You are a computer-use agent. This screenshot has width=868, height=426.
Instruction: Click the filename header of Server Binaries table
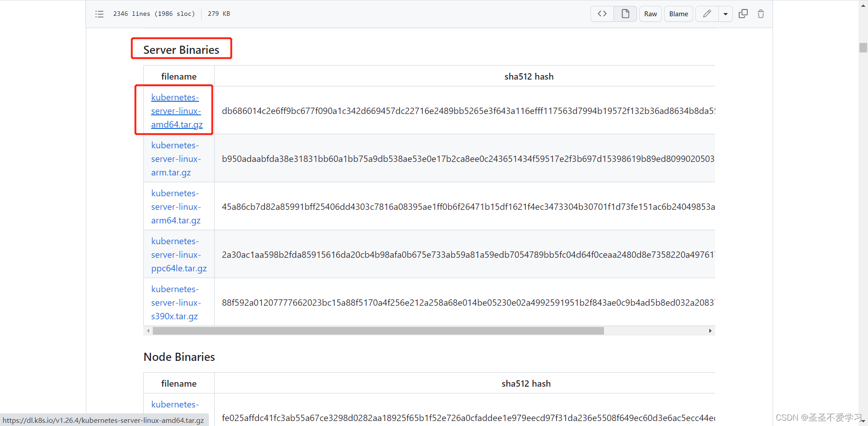tap(179, 76)
